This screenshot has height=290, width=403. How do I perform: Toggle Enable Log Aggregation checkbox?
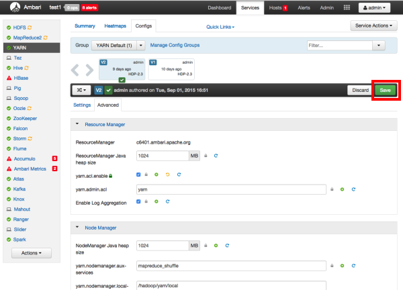pos(138,201)
